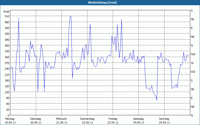Screen dimensions: 200x125
Task: Click the 180 degree axis value
Action: (x=7, y=80)
